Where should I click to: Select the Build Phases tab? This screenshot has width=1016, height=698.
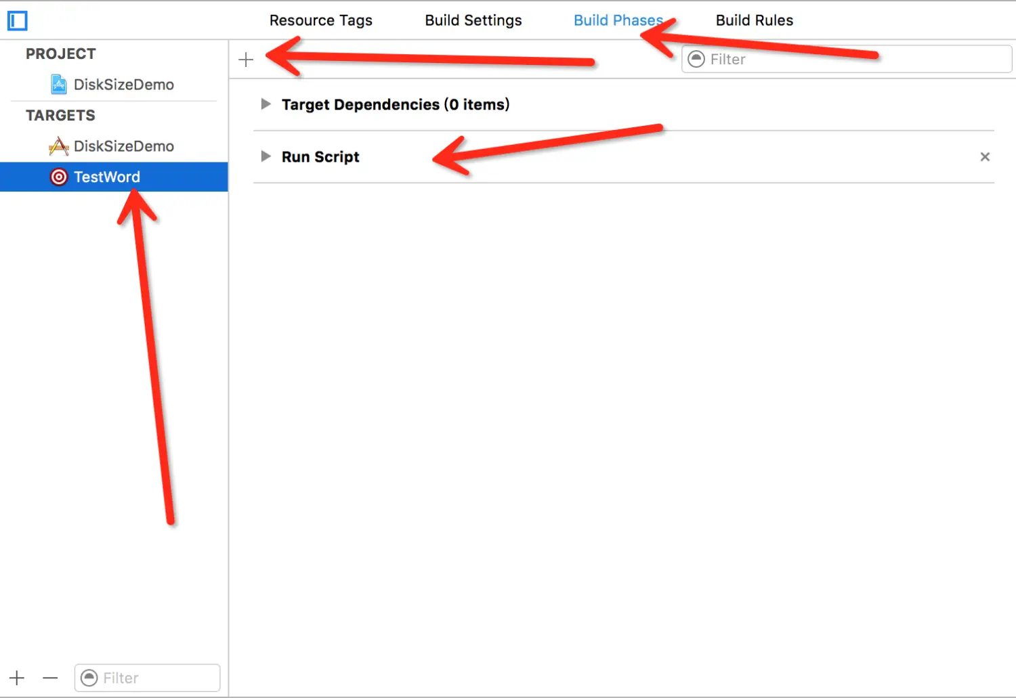(x=618, y=20)
